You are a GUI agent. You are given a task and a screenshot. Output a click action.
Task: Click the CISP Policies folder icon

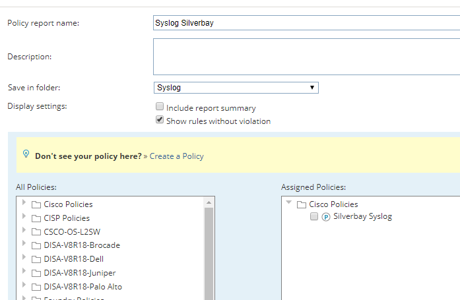(36, 218)
